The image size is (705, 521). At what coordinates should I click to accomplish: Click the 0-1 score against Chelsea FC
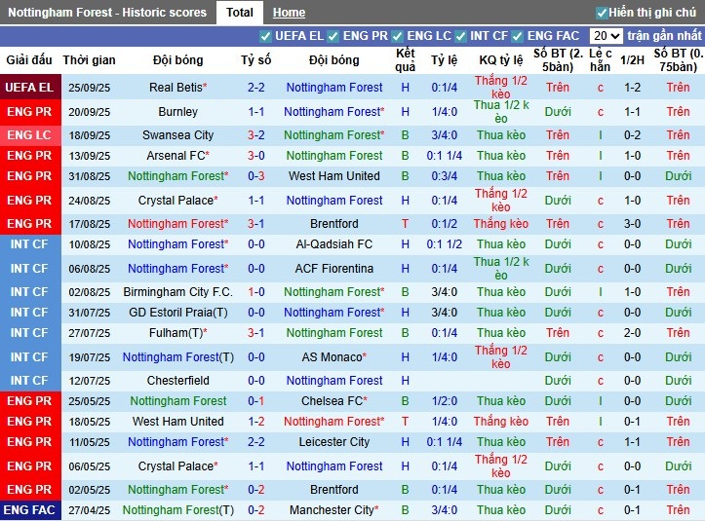click(255, 401)
